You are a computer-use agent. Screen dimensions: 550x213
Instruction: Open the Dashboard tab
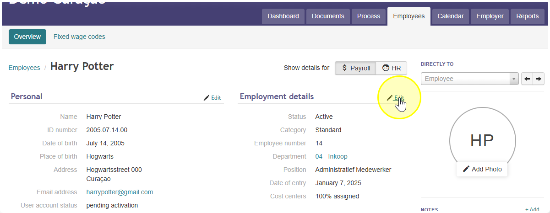pyautogui.click(x=283, y=16)
